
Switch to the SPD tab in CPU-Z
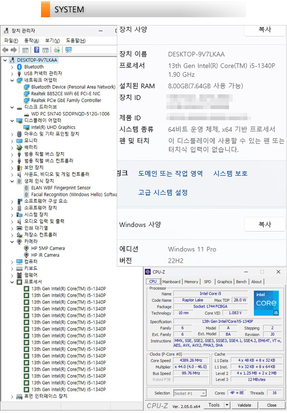tap(207, 281)
